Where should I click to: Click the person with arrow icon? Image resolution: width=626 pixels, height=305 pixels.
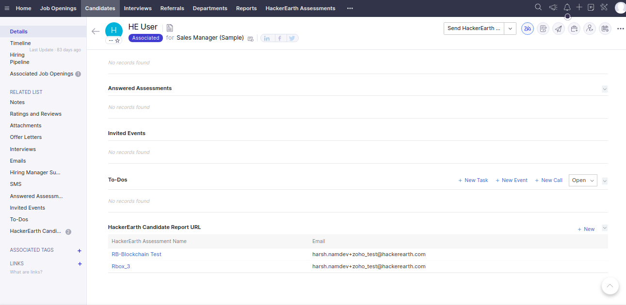pos(590,29)
